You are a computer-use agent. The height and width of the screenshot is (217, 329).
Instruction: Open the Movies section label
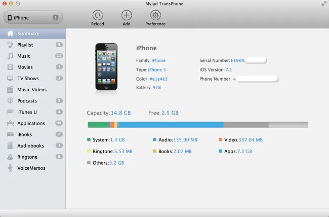[x=25, y=67]
